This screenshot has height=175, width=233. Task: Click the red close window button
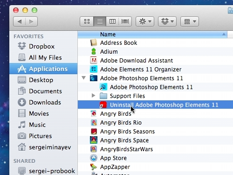[16, 10]
